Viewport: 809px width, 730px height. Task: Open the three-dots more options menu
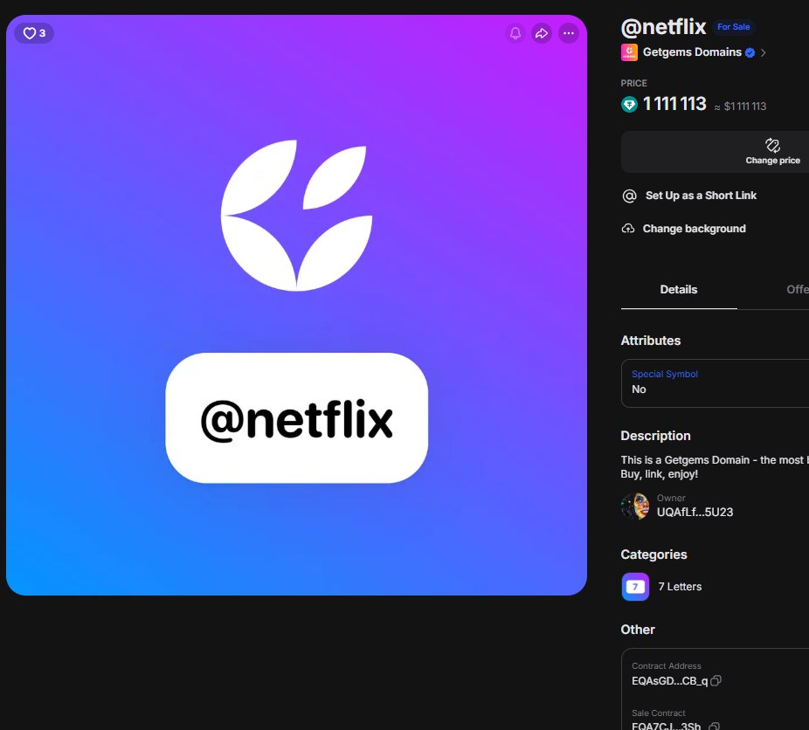(568, 33)
